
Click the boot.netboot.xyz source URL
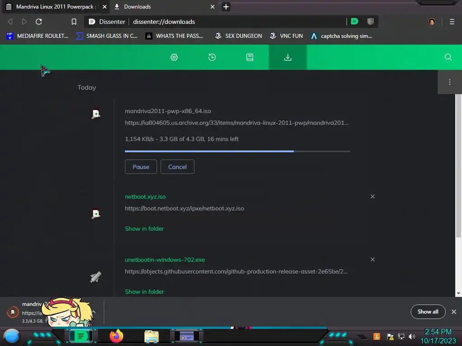tap(184, 208)
